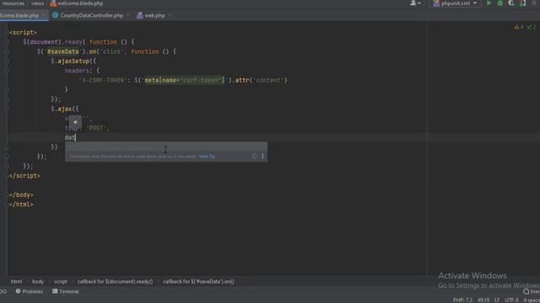Click the 'headers:' property line
The width and height of the screenshot is (540, 303).
[83, 71]
